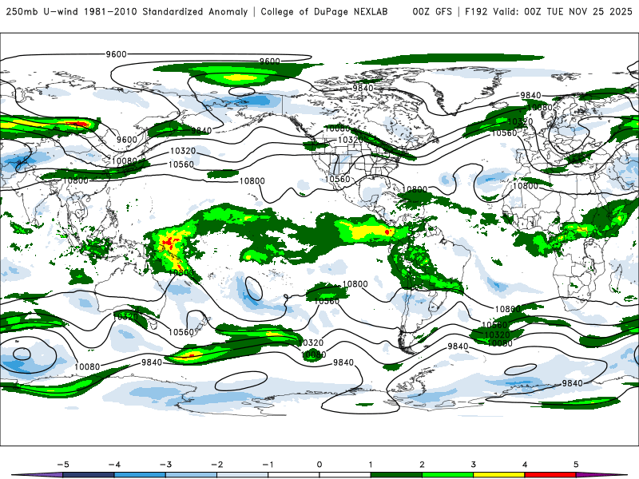
Task: Click the closed contour low over southern Indian Ocean
Action: pyautogui.click(x=22, y=354)
